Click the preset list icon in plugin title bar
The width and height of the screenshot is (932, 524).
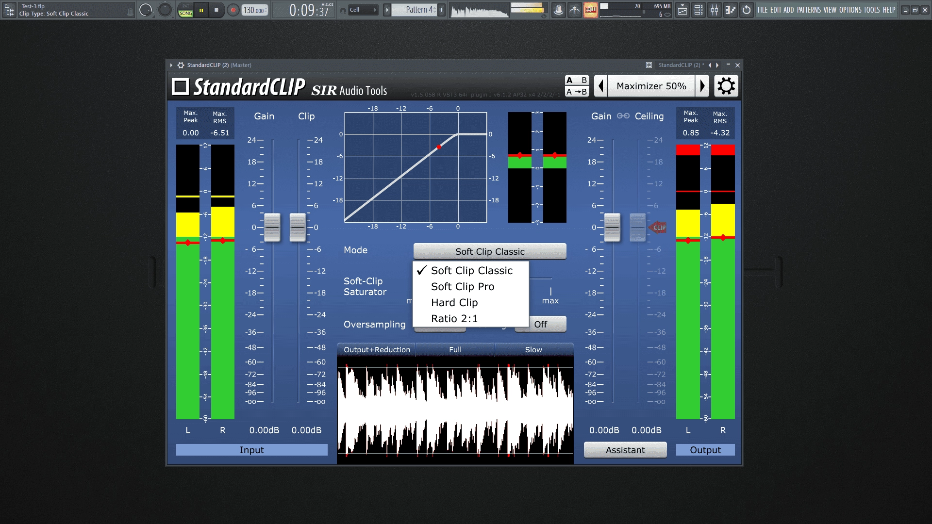pos(649,65)
